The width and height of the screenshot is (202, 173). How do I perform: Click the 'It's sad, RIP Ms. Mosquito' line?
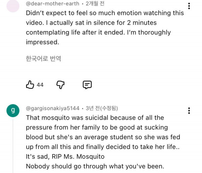tap(65, 156)
